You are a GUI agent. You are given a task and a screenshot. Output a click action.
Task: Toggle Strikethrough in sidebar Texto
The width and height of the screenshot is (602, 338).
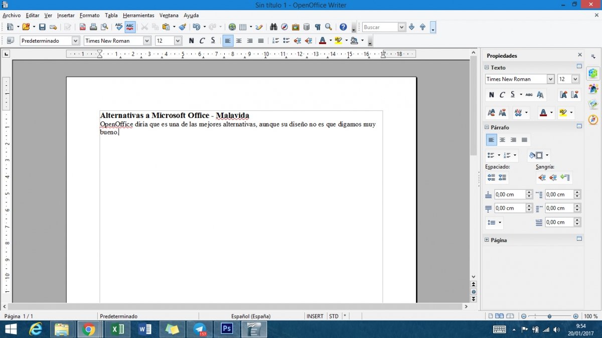(x=529, y=94)
